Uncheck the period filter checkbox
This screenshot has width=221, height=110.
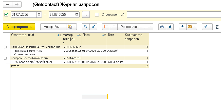6,14
